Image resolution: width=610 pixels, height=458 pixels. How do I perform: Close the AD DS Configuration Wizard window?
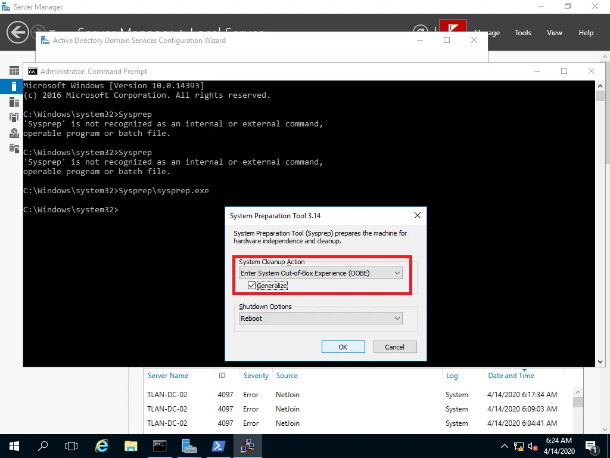tap(474, 40)
